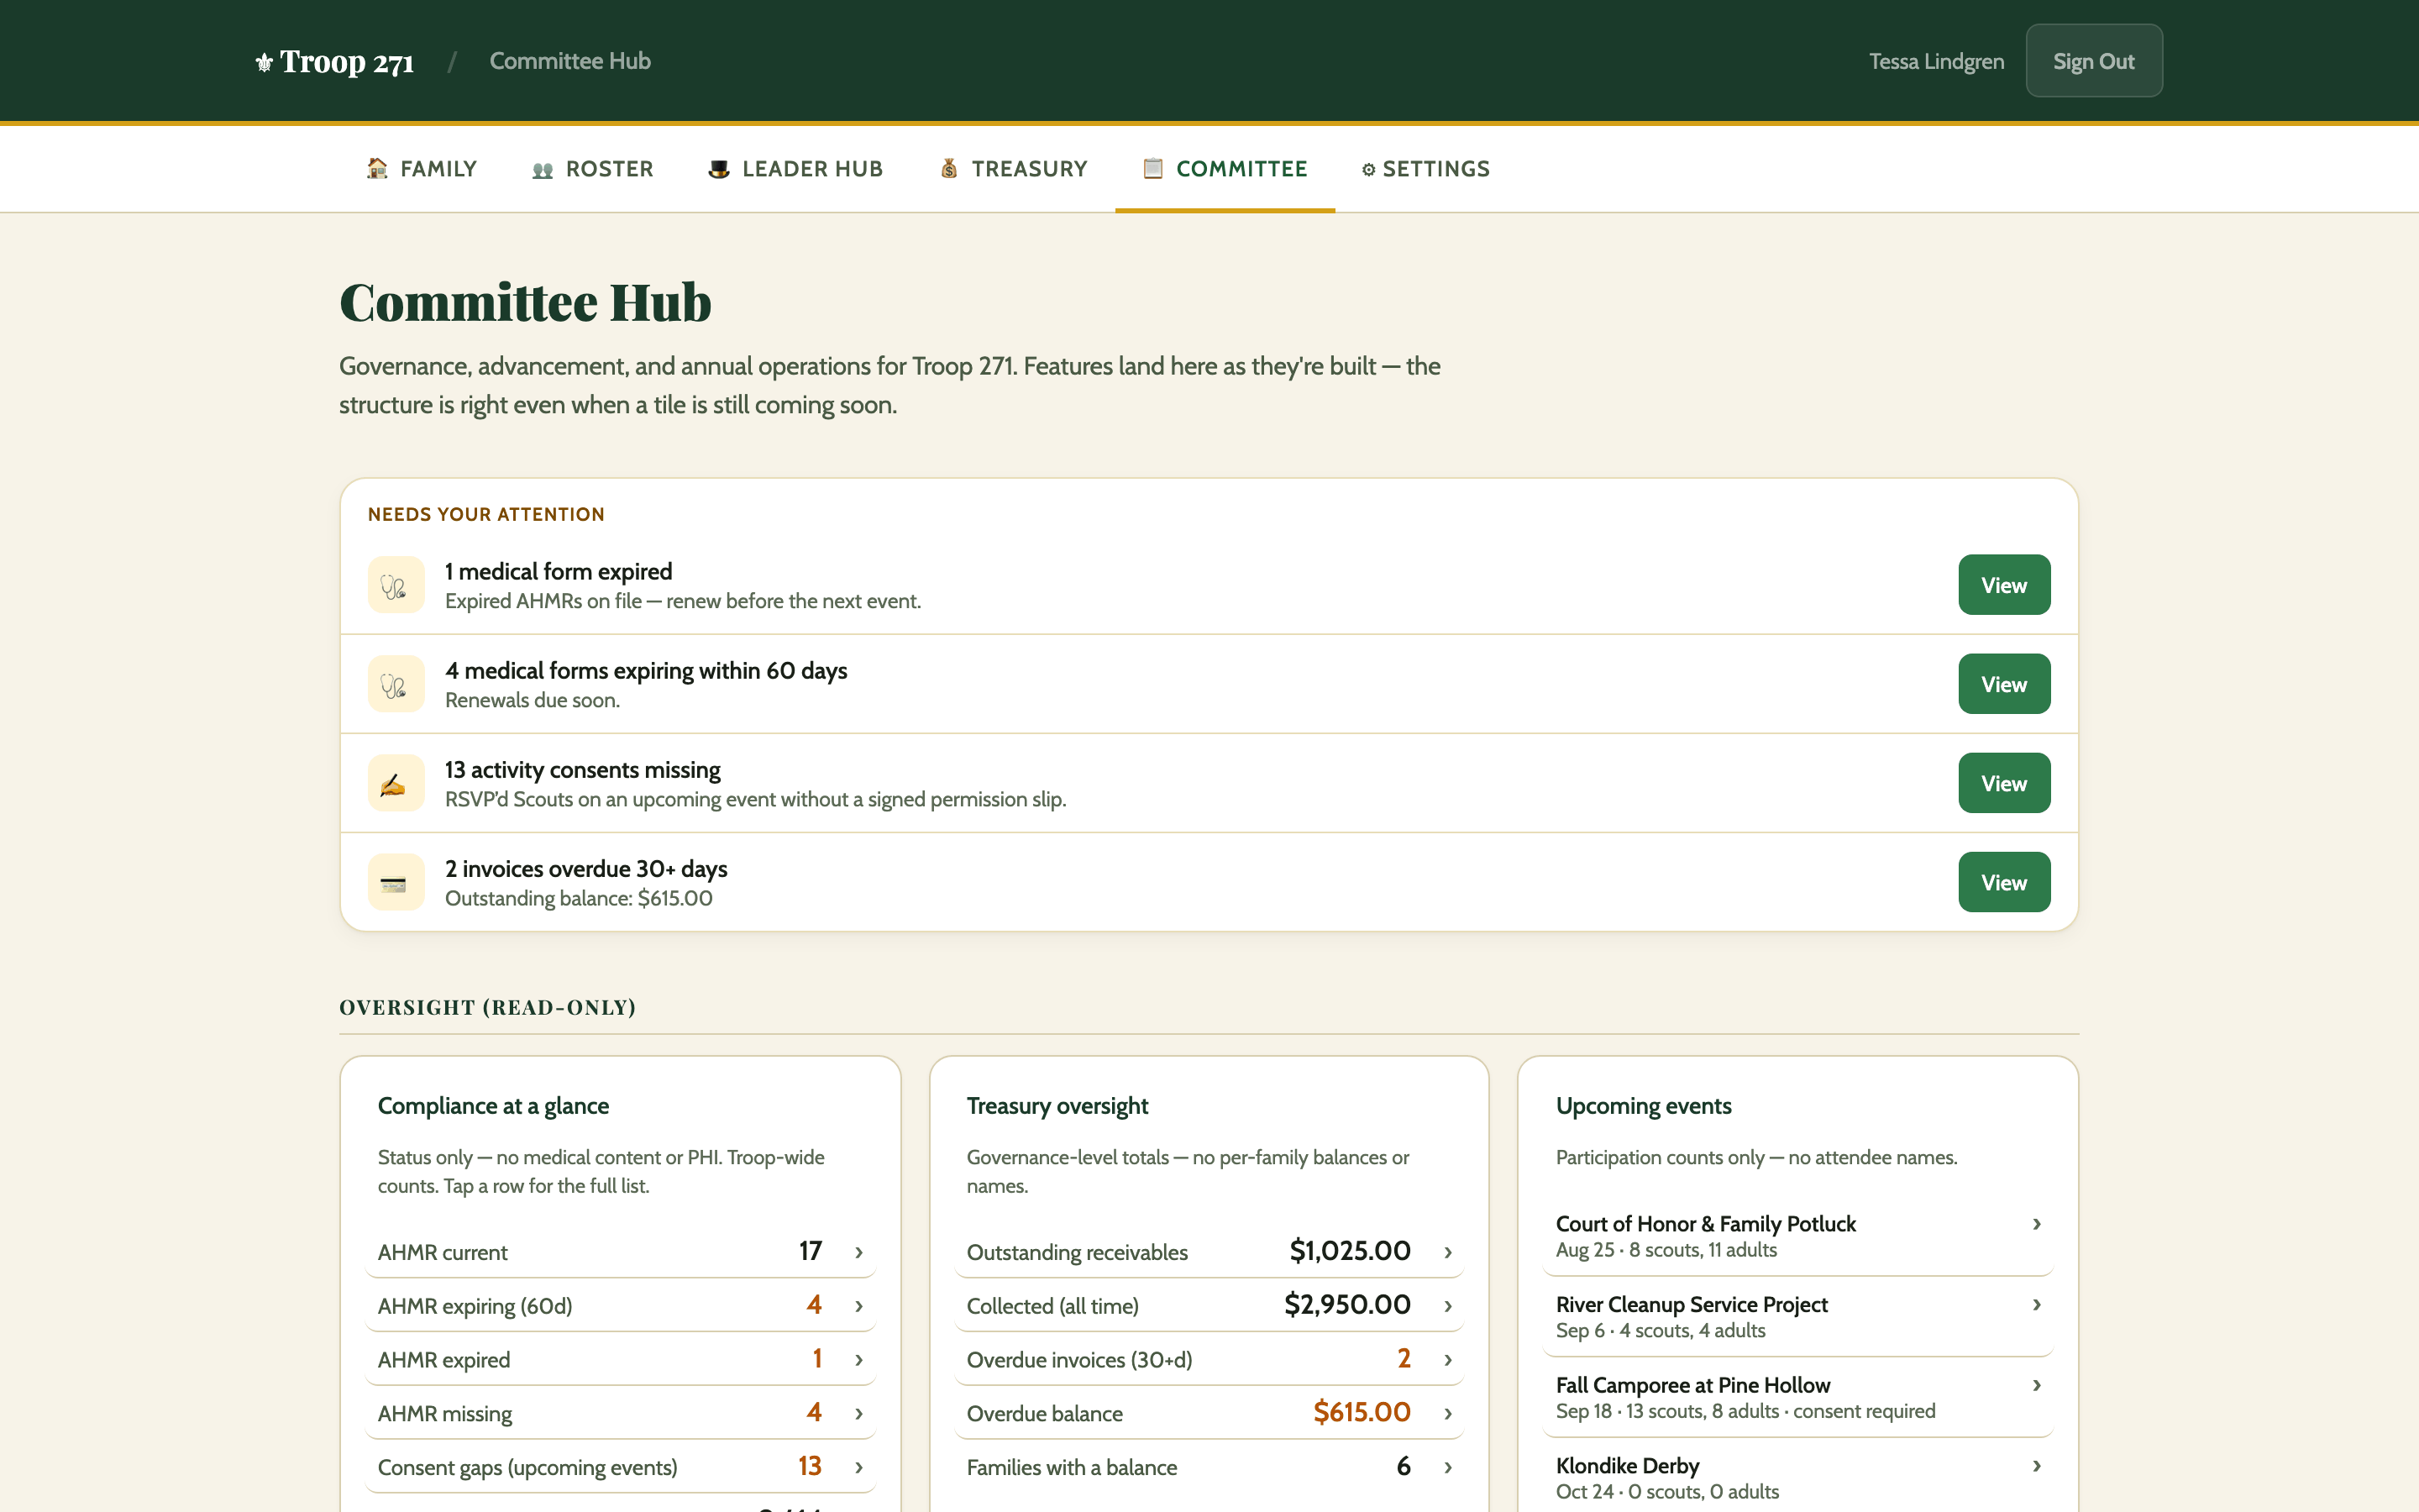Open the Settings tab
Image resolution: width=2419 pixels, height=1512 pixels.
pyautogui.click(x=1426, y=169)
